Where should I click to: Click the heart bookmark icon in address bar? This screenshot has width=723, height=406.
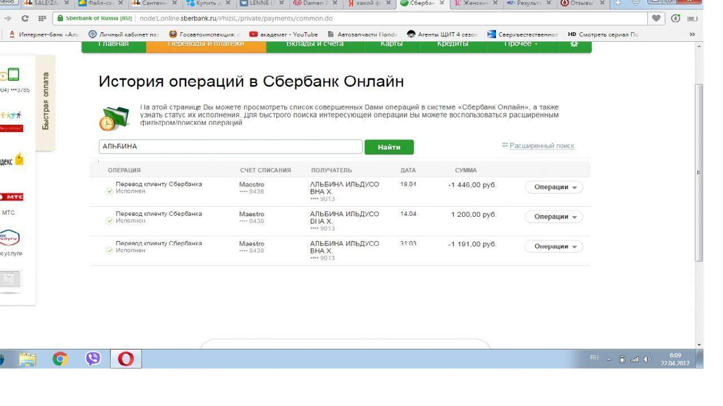point(656,18)
